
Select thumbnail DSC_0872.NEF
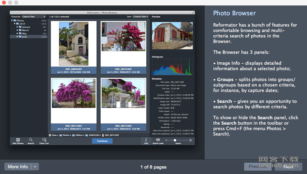pyautogui.click(x=123, y=104)
